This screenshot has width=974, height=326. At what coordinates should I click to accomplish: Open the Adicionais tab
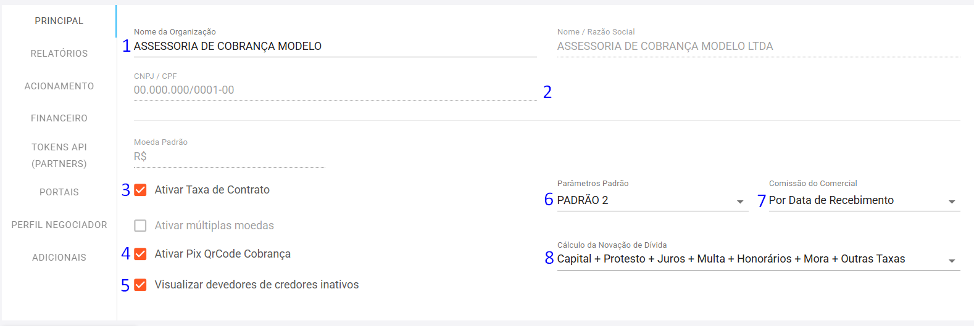coord(59,258)
